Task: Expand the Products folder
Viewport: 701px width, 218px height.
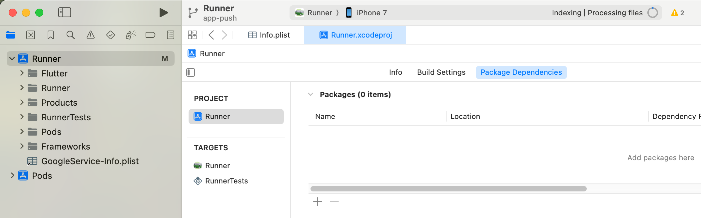Action: (22, 102)
